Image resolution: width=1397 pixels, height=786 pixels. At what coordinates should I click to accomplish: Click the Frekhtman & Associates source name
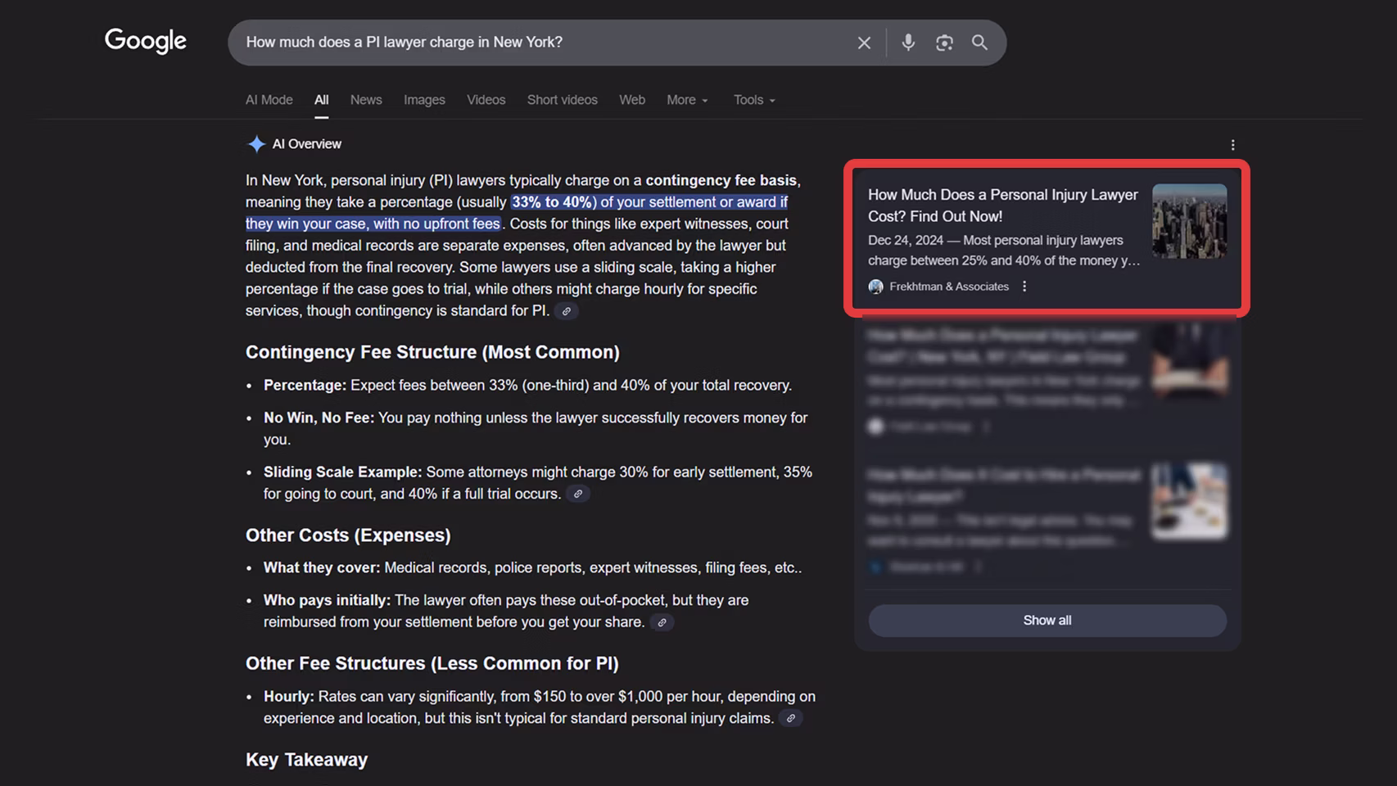coord(949,287)
